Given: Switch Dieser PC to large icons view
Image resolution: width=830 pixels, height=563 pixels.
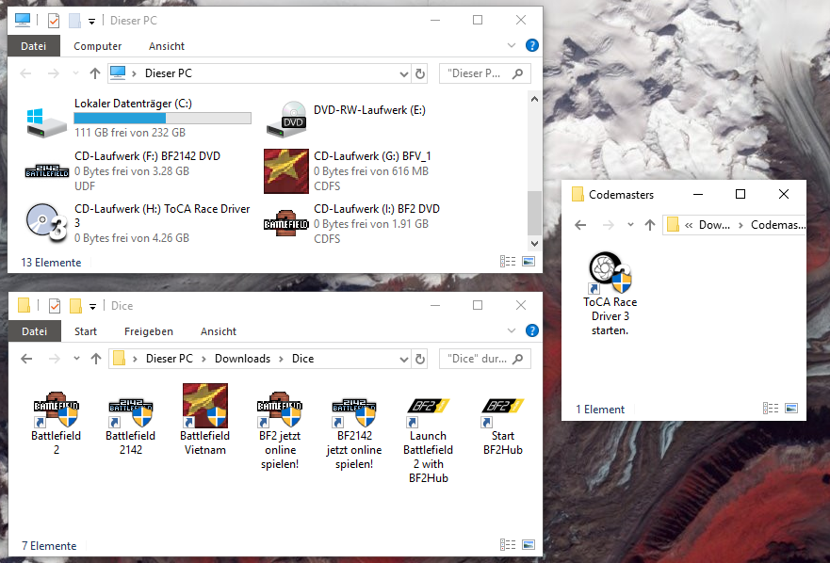Looking at the screenshot, I should tap(529, 262).
